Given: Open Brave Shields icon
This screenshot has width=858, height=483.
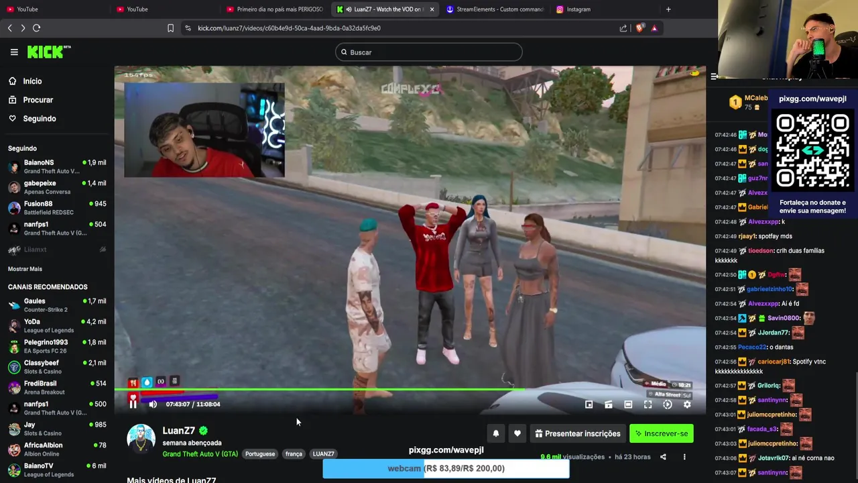Looking at the screenshot, I should [639, 28].
